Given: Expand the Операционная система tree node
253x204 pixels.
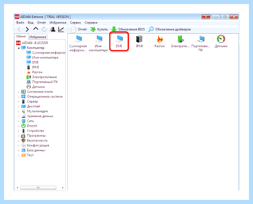Looking at the screenshot, I should pos(18,97).
